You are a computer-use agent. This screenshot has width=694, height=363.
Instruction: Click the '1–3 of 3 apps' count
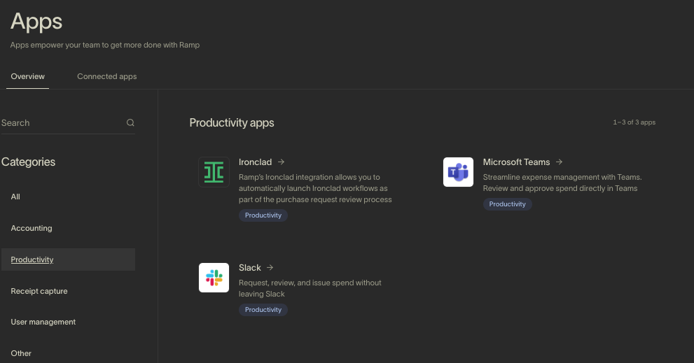634,122
